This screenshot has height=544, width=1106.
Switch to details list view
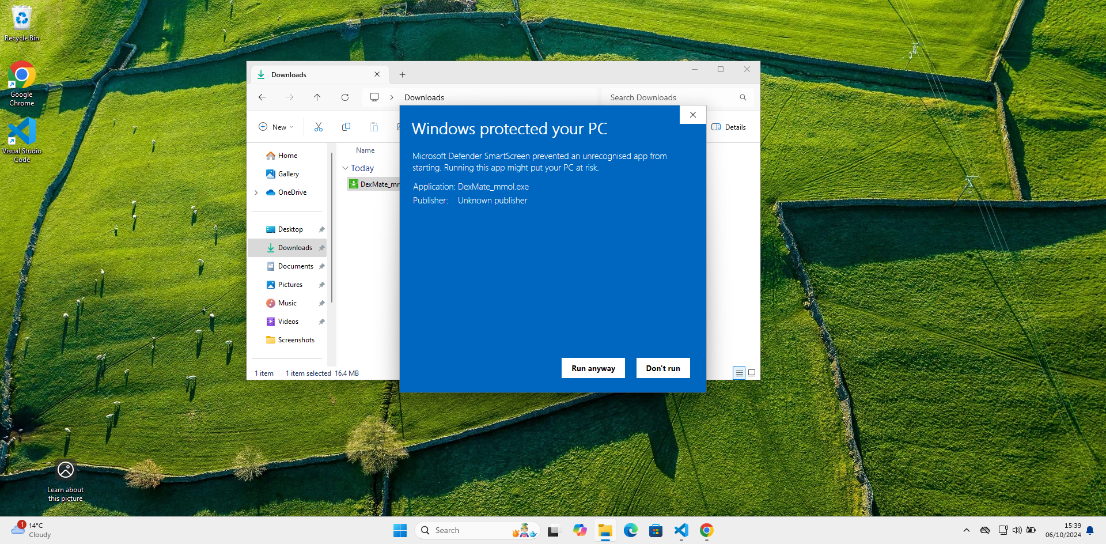739,373
